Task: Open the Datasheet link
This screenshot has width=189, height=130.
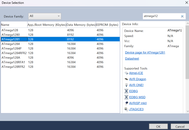Action: [132, 59]
